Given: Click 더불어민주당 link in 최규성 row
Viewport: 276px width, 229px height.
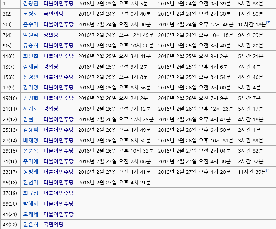Looking at the screenshot, I should coord(58,193).
